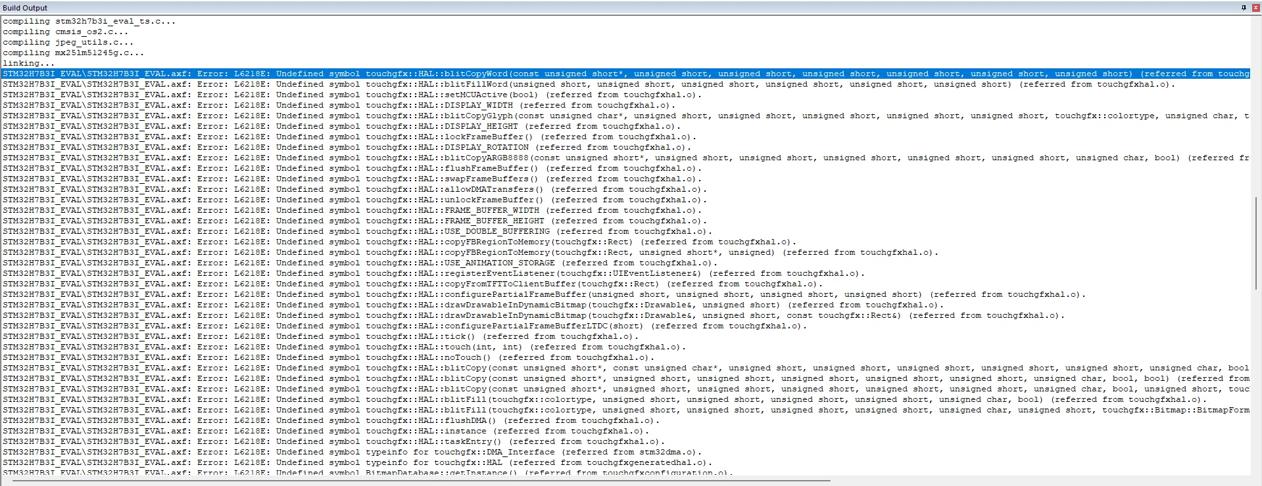The width and height of the screenshot is (1262, 486).
Task: Toggle auto-hide pin of Build Output panel
Action: point(1244,8)
